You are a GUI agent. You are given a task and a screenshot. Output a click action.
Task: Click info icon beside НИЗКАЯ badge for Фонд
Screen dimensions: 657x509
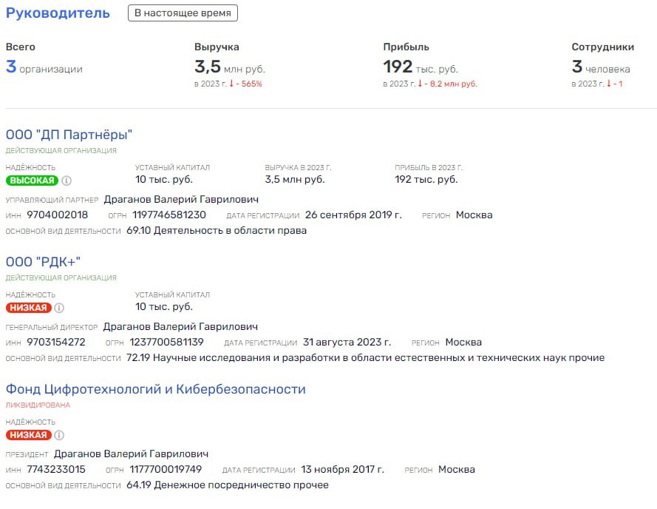pyautogui.click(x=59, y=435)
